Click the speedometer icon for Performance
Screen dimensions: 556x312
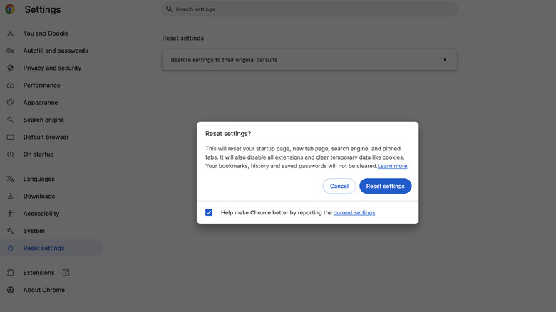10,85
